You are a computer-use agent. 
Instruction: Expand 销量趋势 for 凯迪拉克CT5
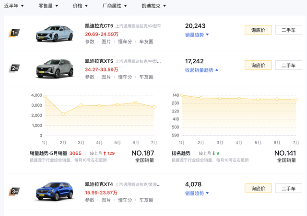pyautogui.click(x=197, y=35)
